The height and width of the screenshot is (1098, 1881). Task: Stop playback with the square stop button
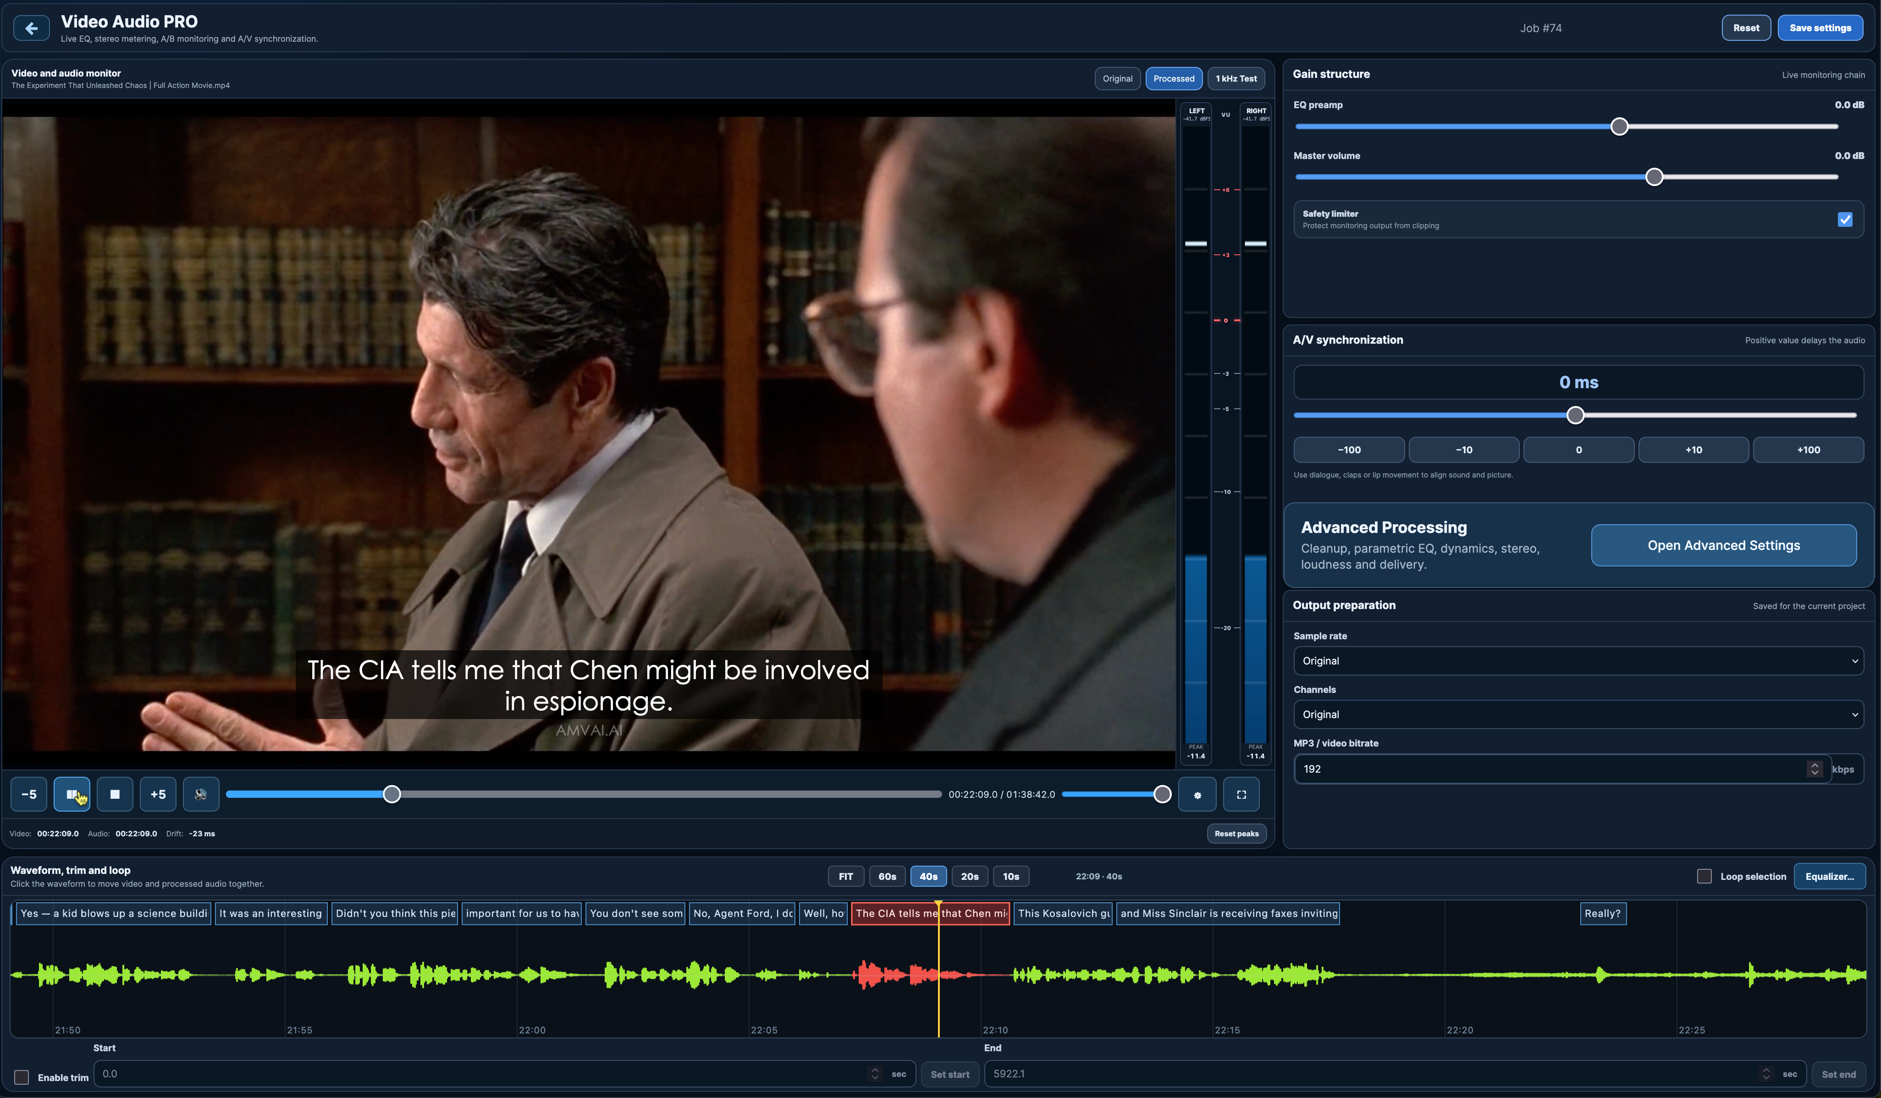pos(115,795)
